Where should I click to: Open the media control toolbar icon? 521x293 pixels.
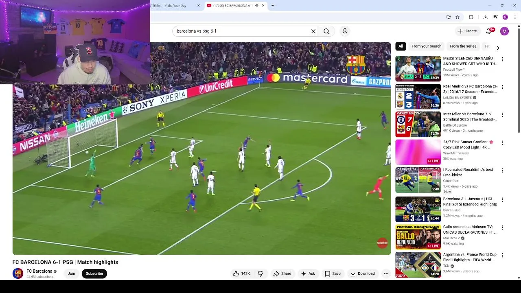tap(495, 17)
